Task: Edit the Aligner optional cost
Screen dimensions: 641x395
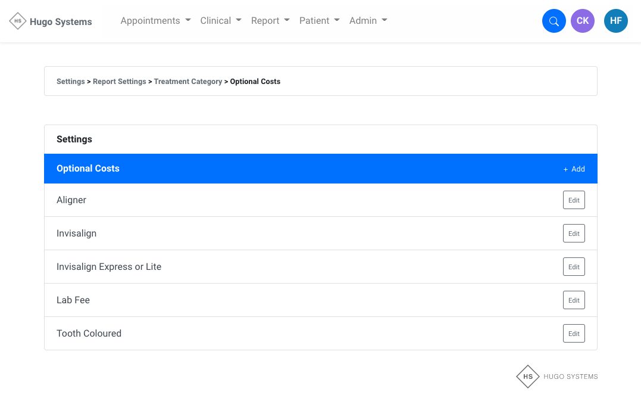Action: pyautogui.click(x=574, y=200)
